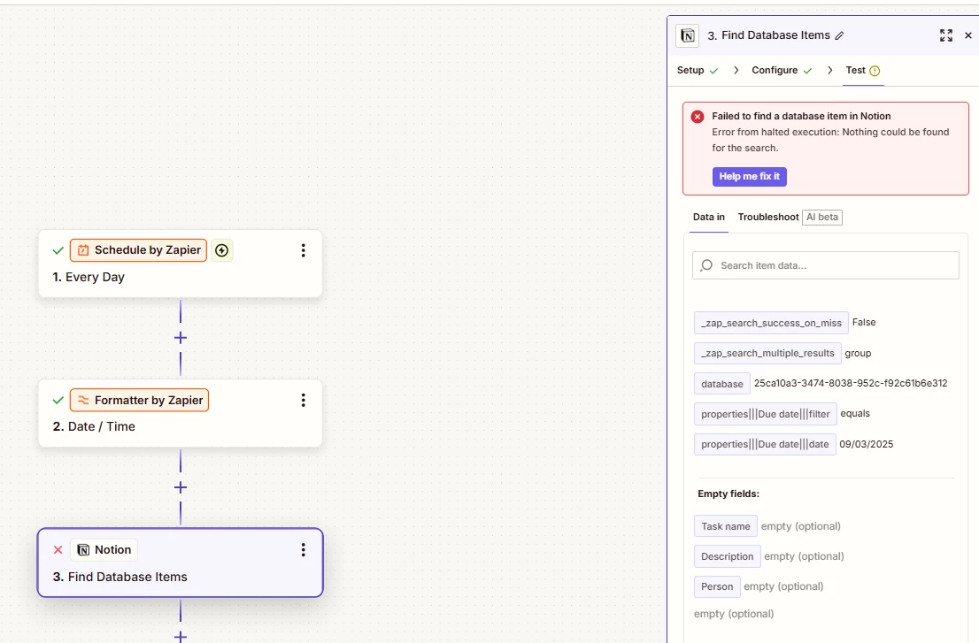Viewport: 979px width, 643px height.
Task: Click the database field tag
Action: click(721, 384)
